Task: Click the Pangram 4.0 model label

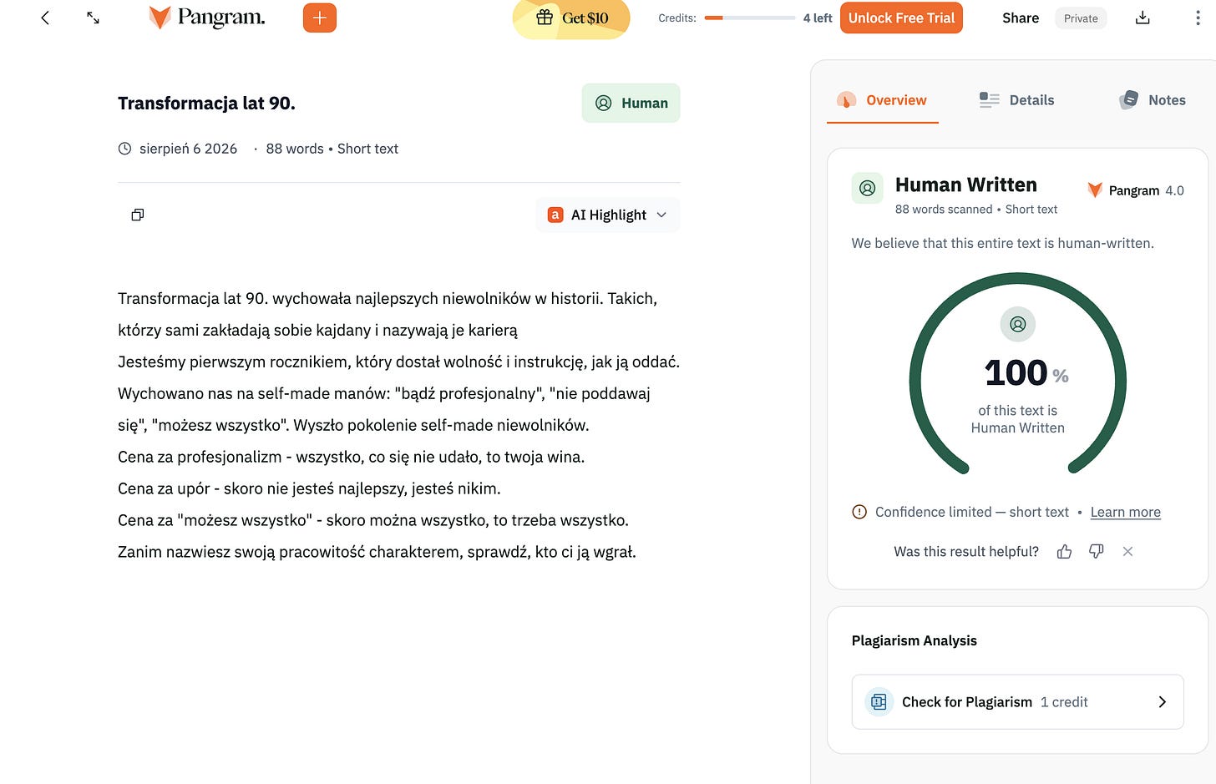Action: [1136, 190]
